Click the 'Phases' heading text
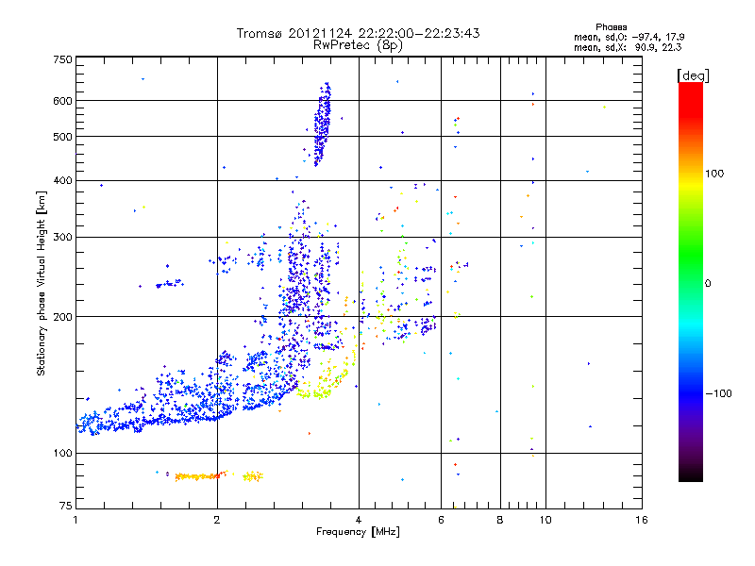Viewport: 755px width, 566px height. click(x=611, y=27)
